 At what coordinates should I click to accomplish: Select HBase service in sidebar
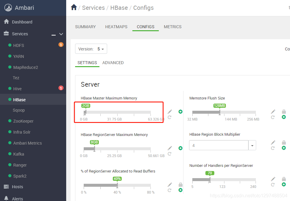pyautogui.click(x=19, y=100)
